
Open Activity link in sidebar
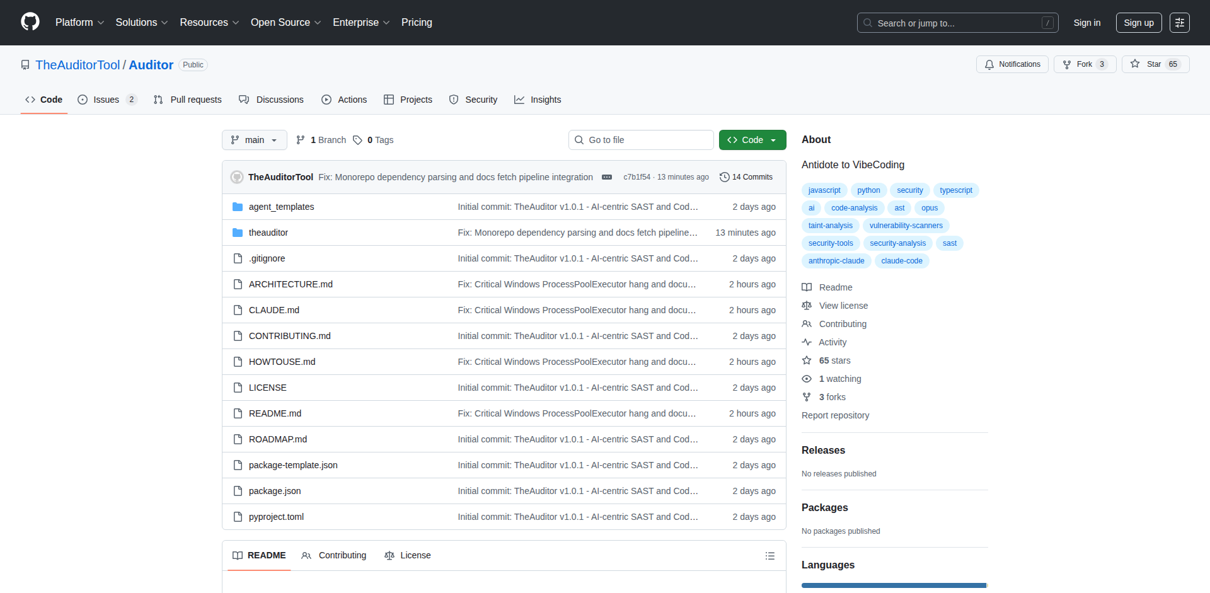click(x=824, y=342)
